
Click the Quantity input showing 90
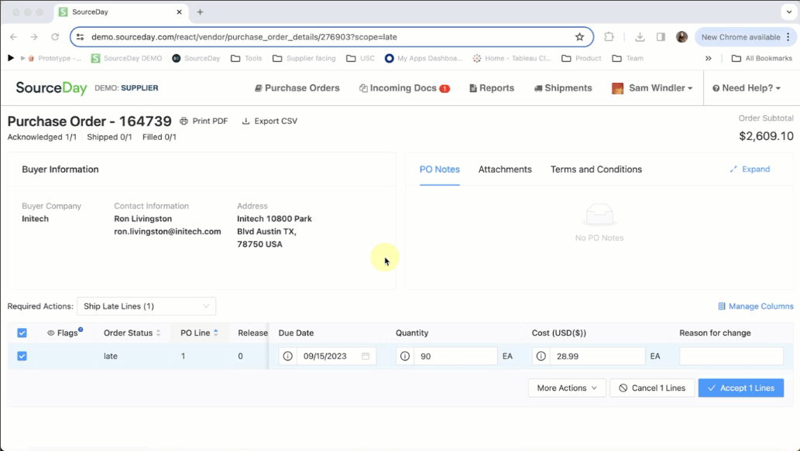click(x=455, y=356)
